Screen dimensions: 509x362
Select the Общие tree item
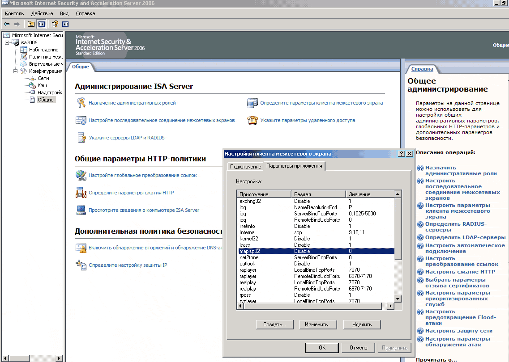[46, 100]
